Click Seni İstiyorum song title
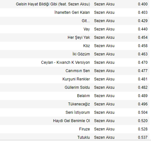 tap(78, 112)
